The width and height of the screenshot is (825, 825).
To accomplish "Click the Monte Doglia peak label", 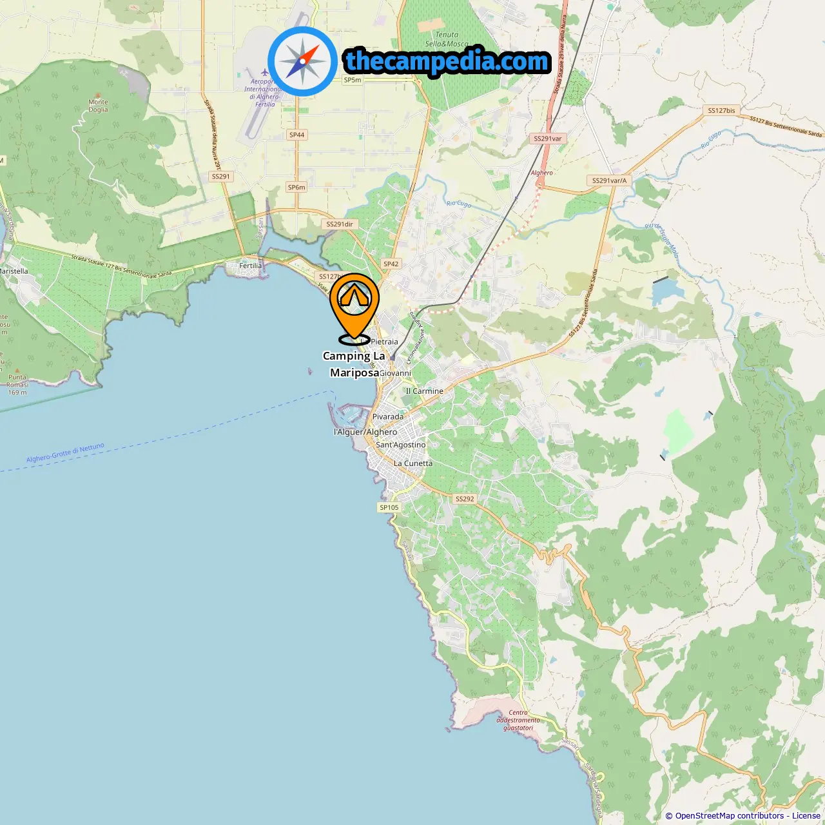I will 98,106.
